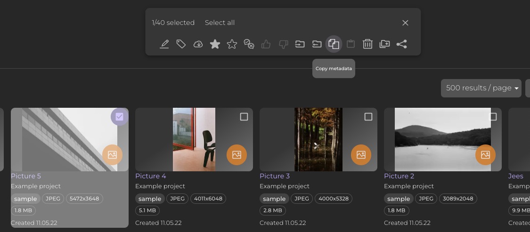Check the Picture 3 selection checkbox
The height and width of the screenshot is (232, 530).
[x=368, y=117]
